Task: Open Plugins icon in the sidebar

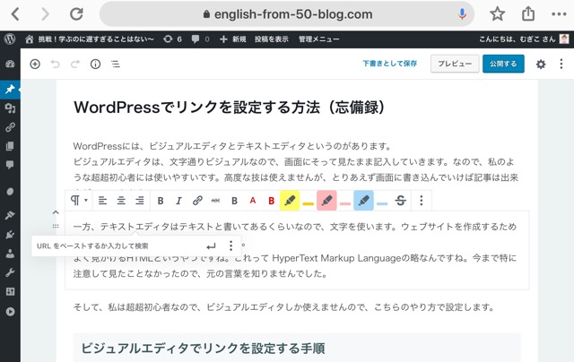Action: [10, 235]
